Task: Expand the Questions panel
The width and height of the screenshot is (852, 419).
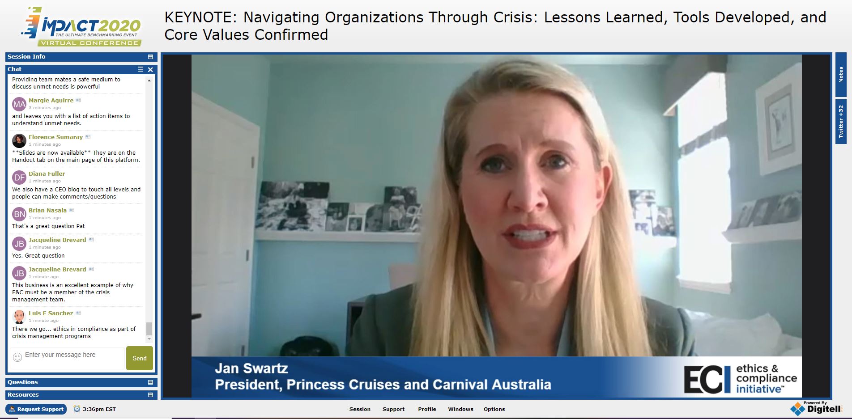Action: [150, 382]
